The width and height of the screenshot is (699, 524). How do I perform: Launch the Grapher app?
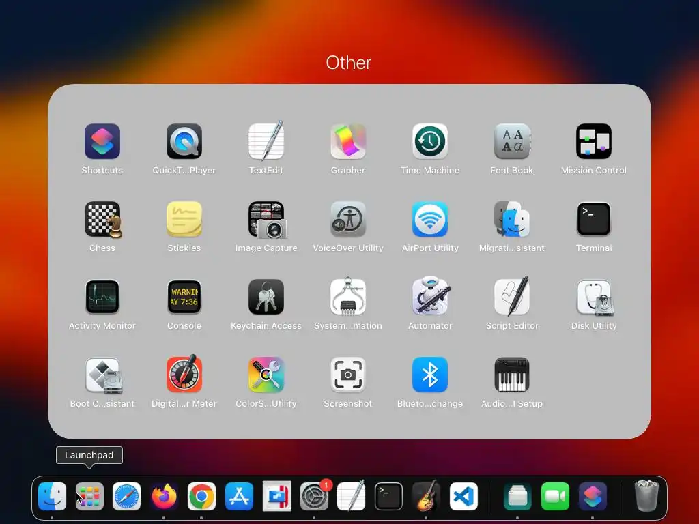pos(348,141)
